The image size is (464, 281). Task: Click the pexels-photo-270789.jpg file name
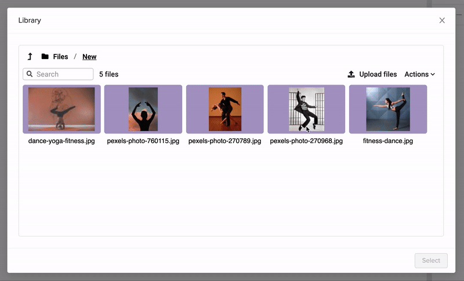coord(224,141)
